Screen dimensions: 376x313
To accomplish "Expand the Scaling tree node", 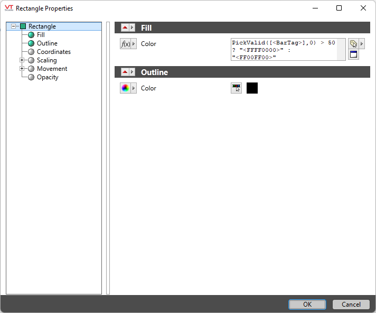I will coord(22,60).
